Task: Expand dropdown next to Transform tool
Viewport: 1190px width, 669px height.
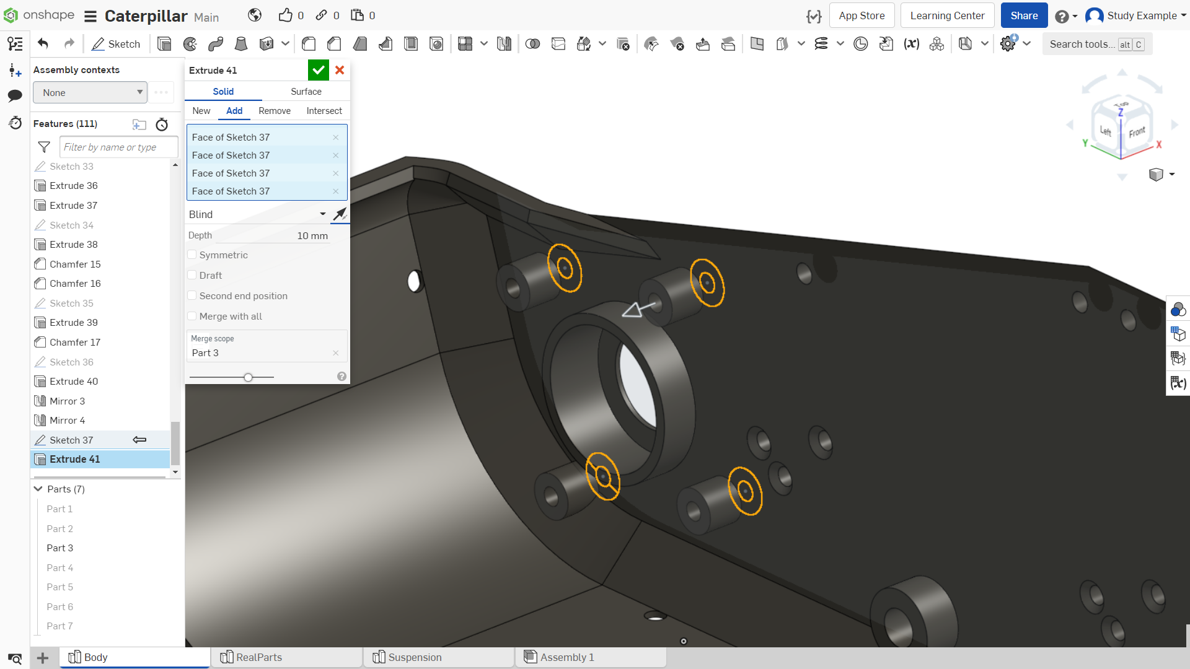Action: click(602, 44)
